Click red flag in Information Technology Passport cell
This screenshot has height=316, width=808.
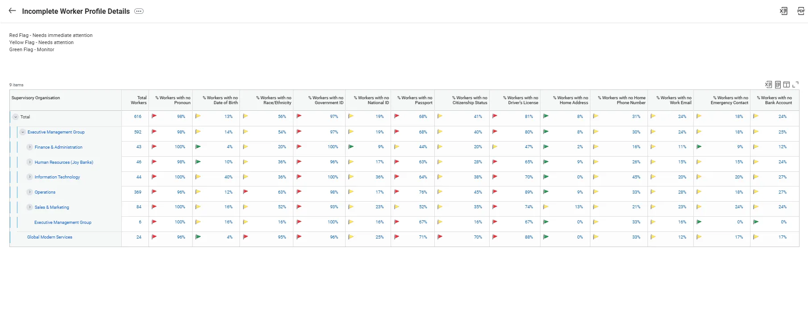tap(396, 177)
